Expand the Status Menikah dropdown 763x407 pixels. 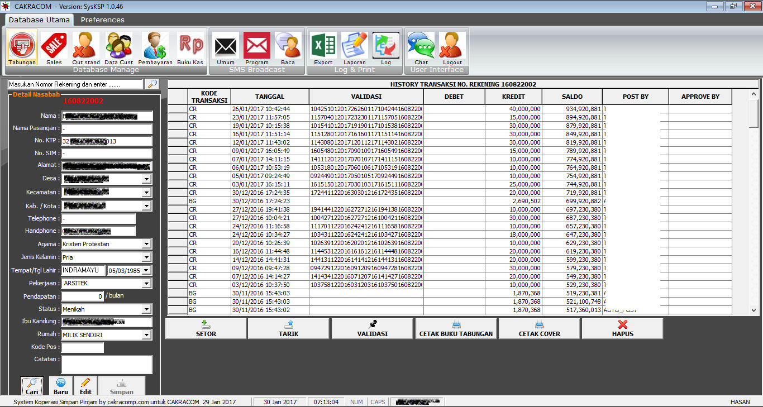click(x=146, y=309)
